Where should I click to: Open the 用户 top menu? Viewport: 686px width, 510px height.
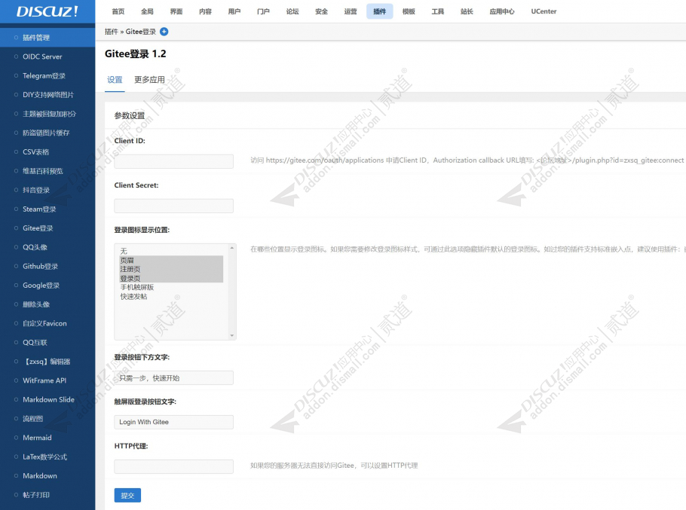coord(234,11)
